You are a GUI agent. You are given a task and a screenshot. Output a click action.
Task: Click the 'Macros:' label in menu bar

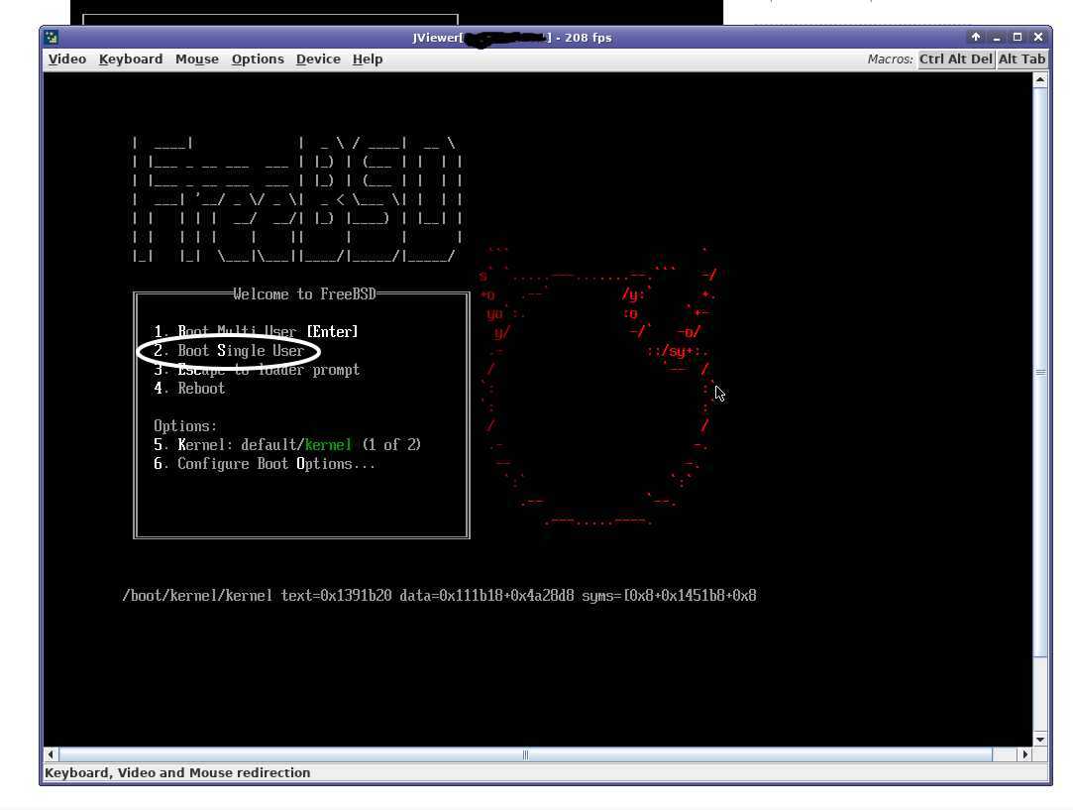point(890,58)
